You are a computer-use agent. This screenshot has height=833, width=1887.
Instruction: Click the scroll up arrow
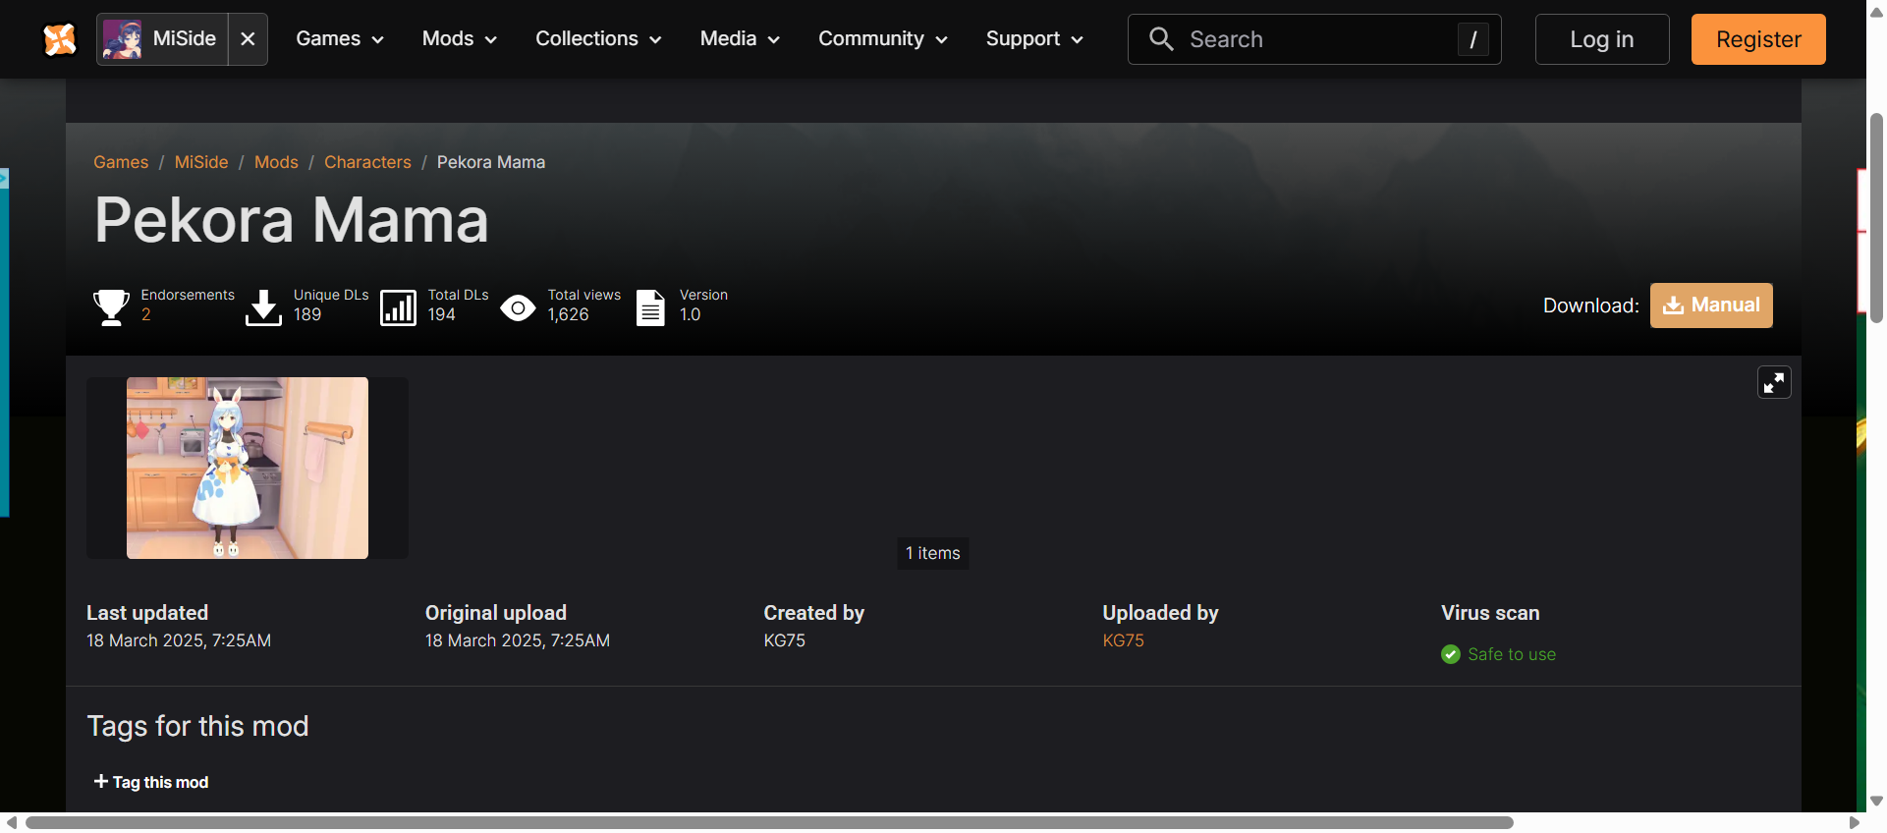(x=1876, y=14)
